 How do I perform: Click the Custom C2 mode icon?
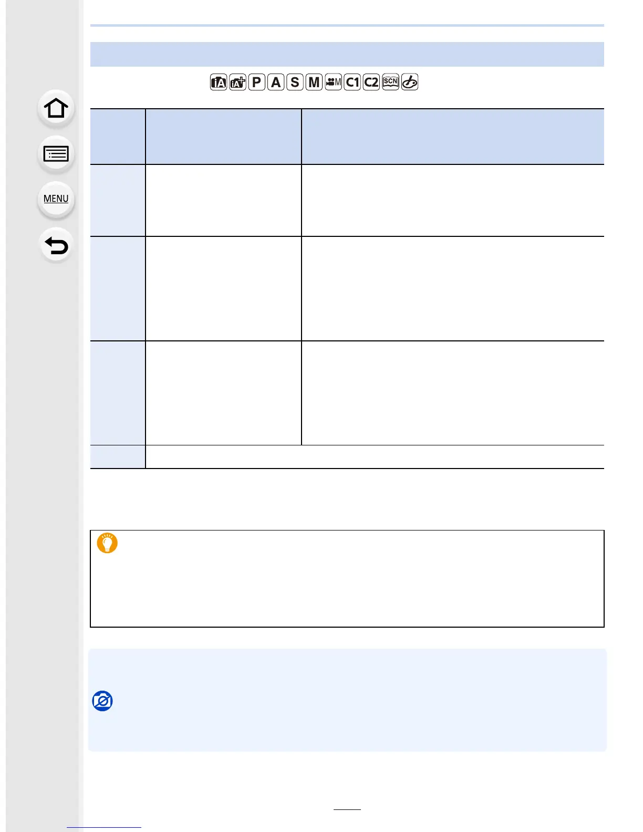(x=371, y=82)
